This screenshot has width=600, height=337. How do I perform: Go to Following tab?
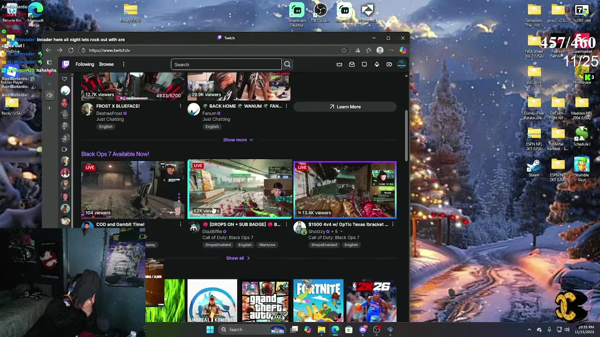pyautogui.click(x=85, y=65)
